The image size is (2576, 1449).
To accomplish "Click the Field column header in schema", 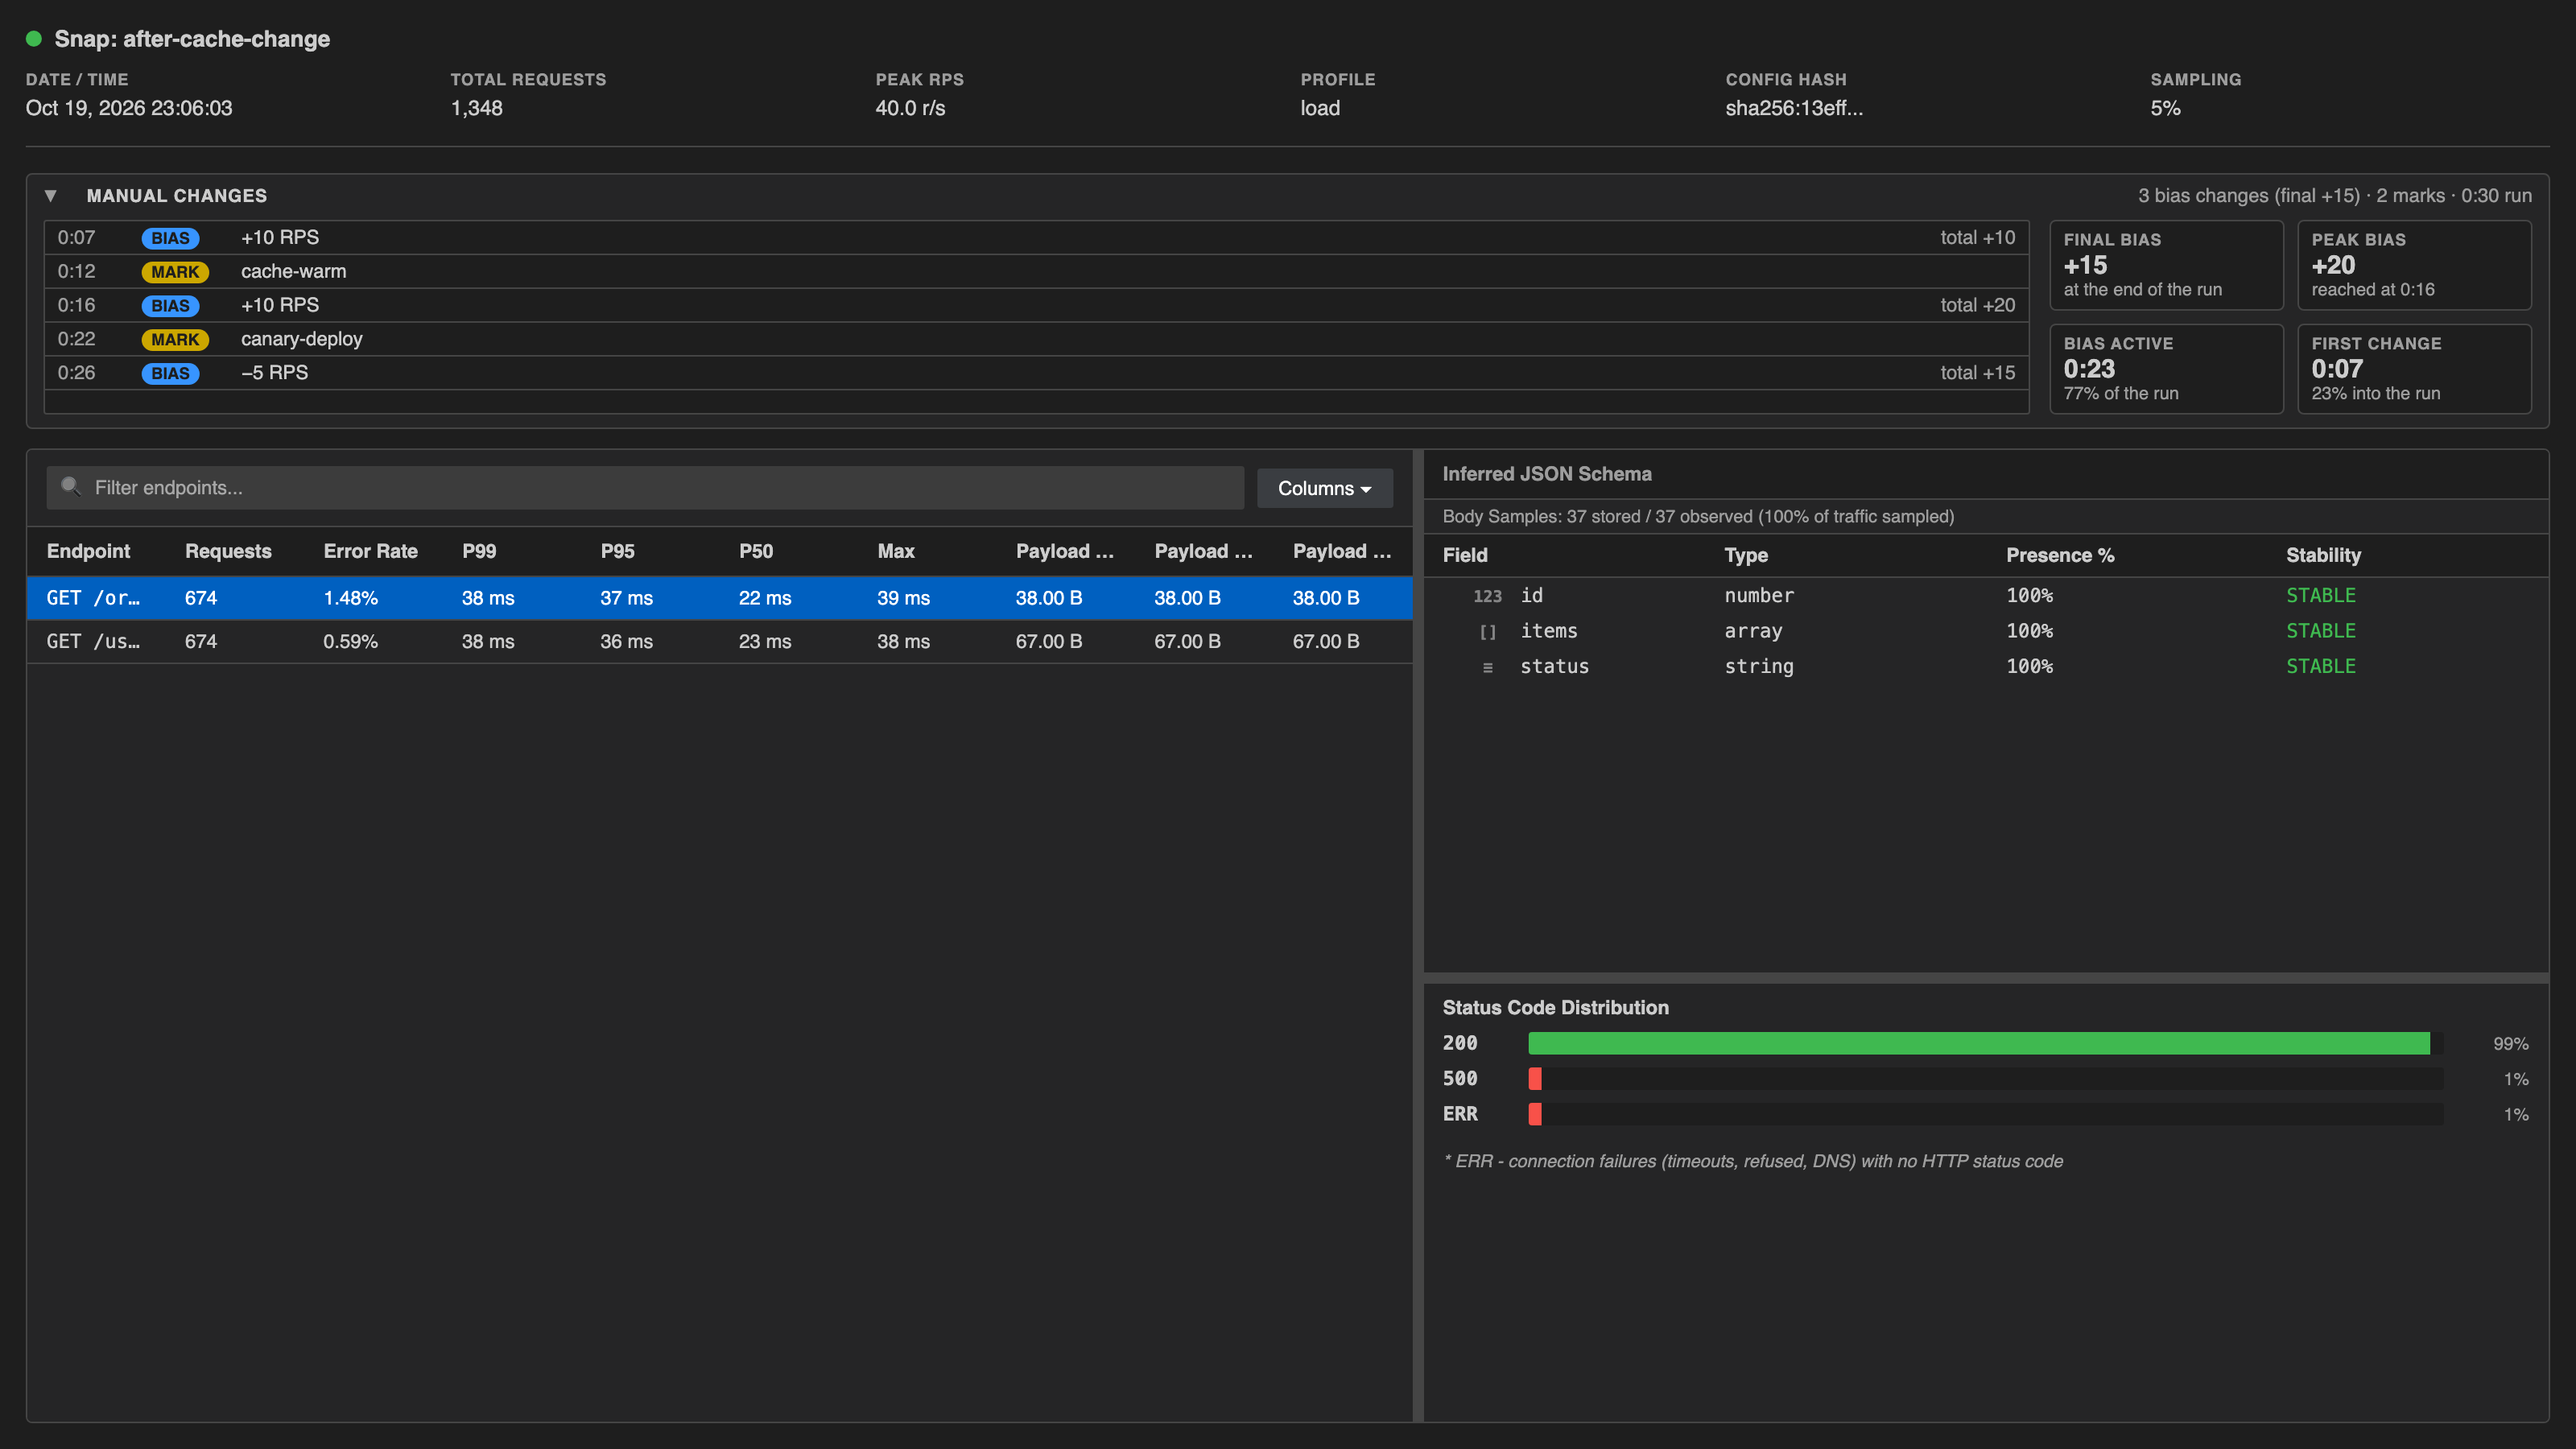I will tap(1464, 555).
